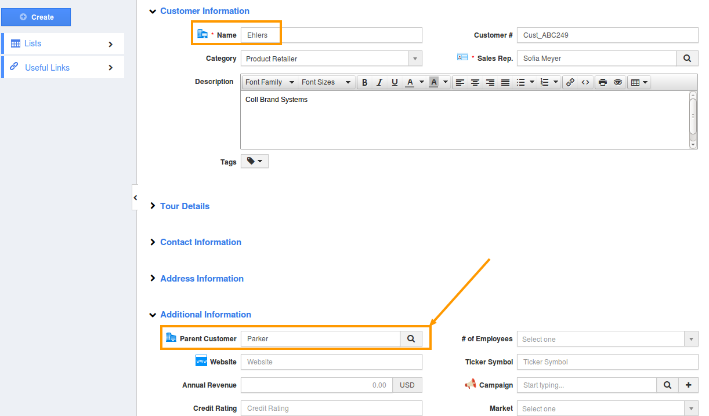709x416 pixels.
Task: Click the Website input field
Action: tap(331, 362)
